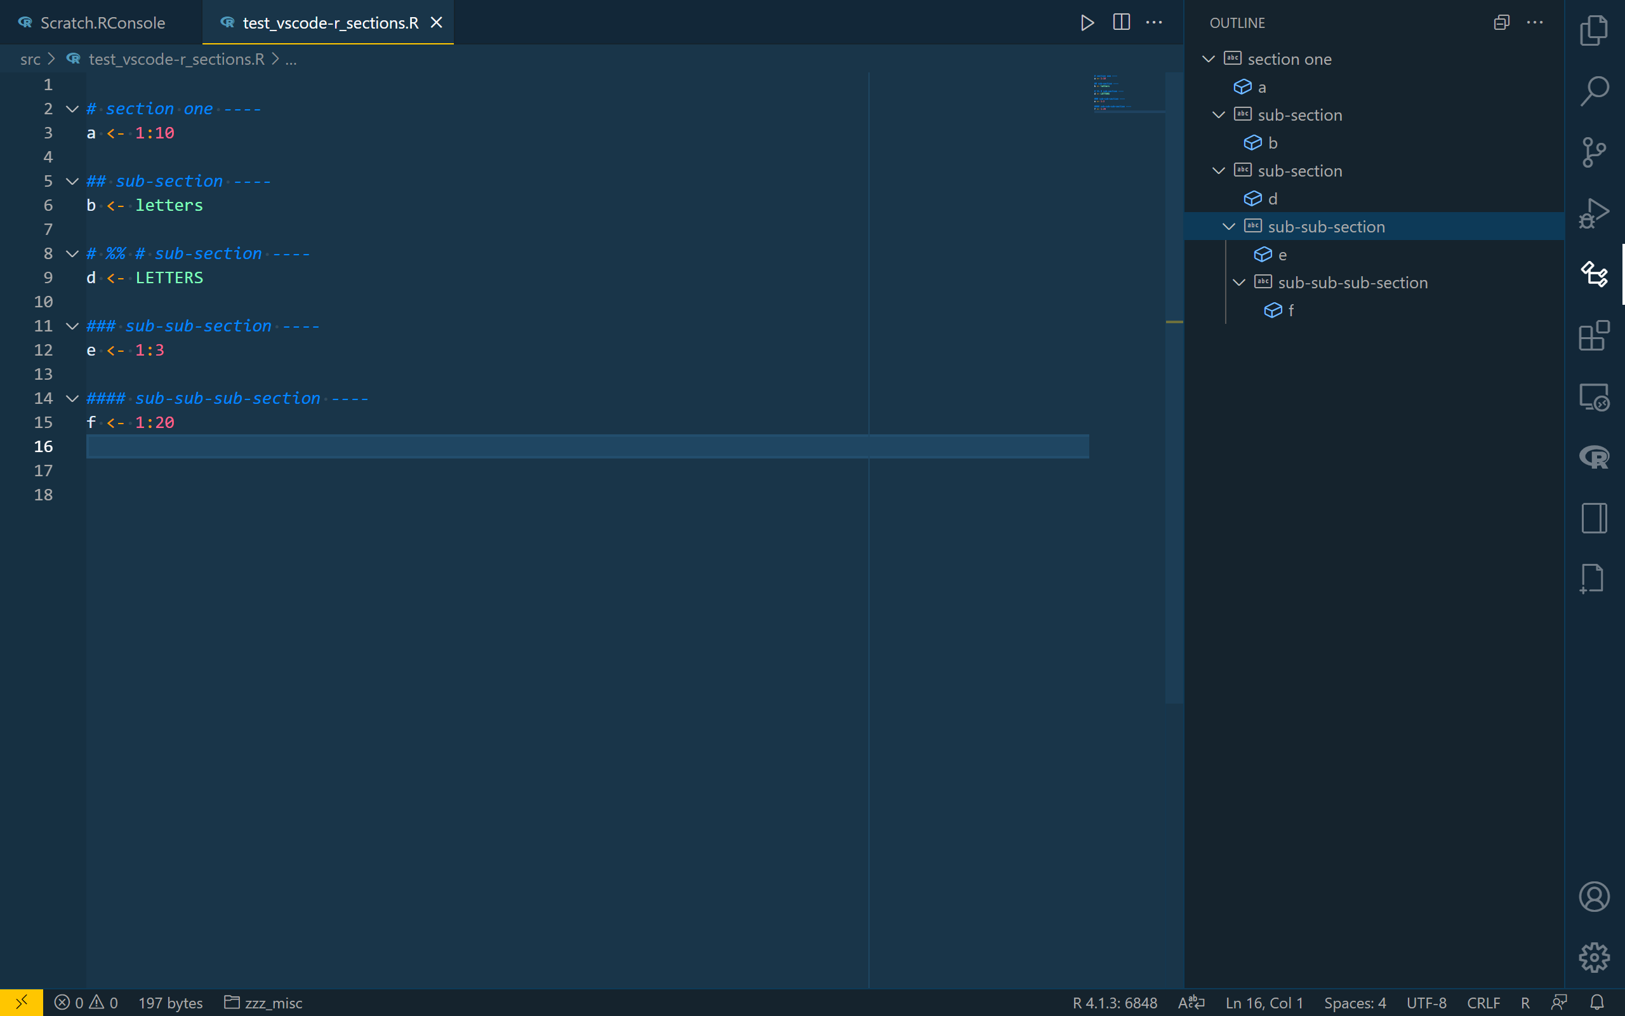Viewport: 1625px width, 1016px height.
Task: Run the R source file play button
Action: tap(1087, 23)
